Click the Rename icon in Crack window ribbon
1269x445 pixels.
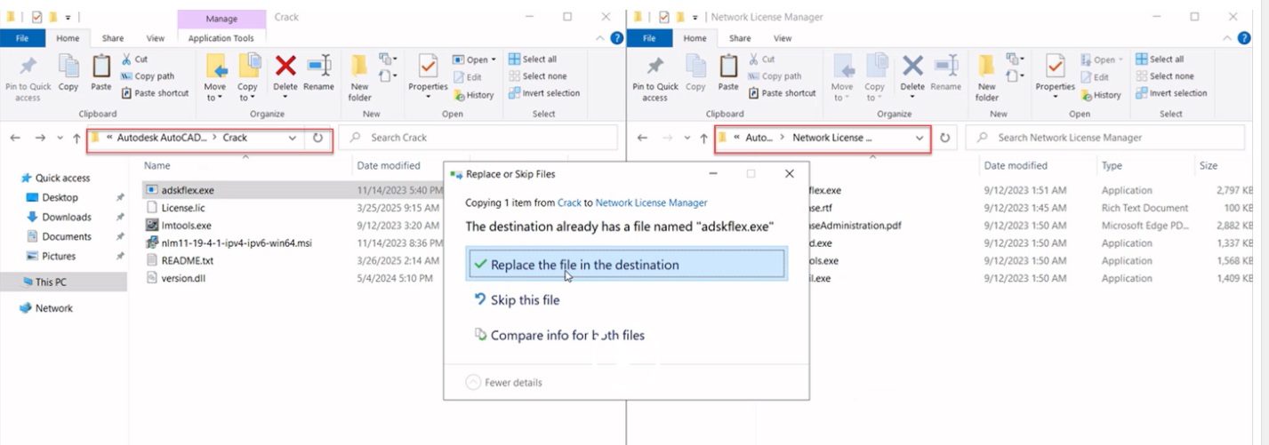click(318, 73)
